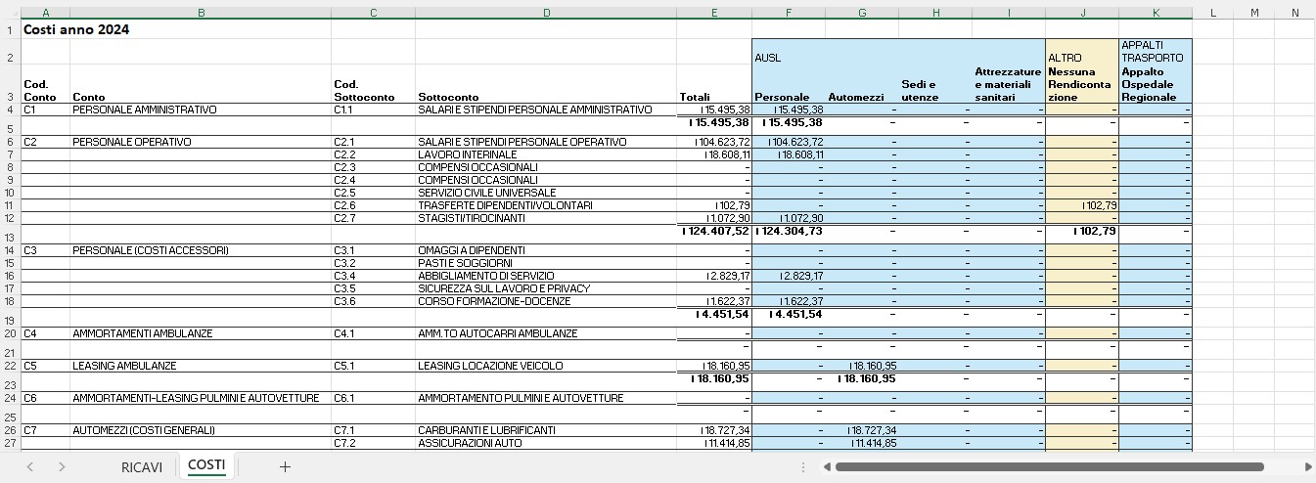Click the 'LEASING LOCAZIONE VEICOLO' cell
Image resolution: width=1316 pixels, height=483 pixels.
(546, 366)
